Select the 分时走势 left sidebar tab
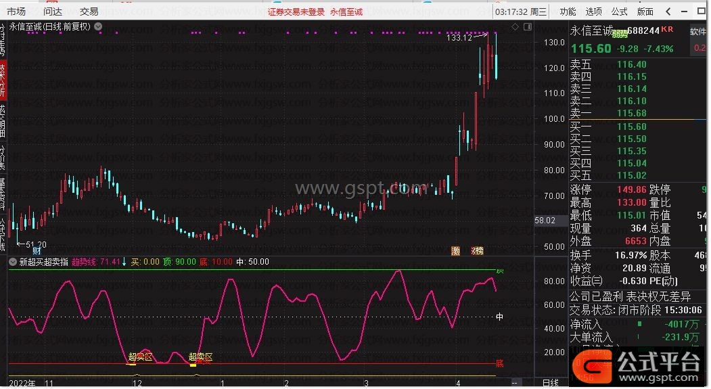 click(3, 40)
